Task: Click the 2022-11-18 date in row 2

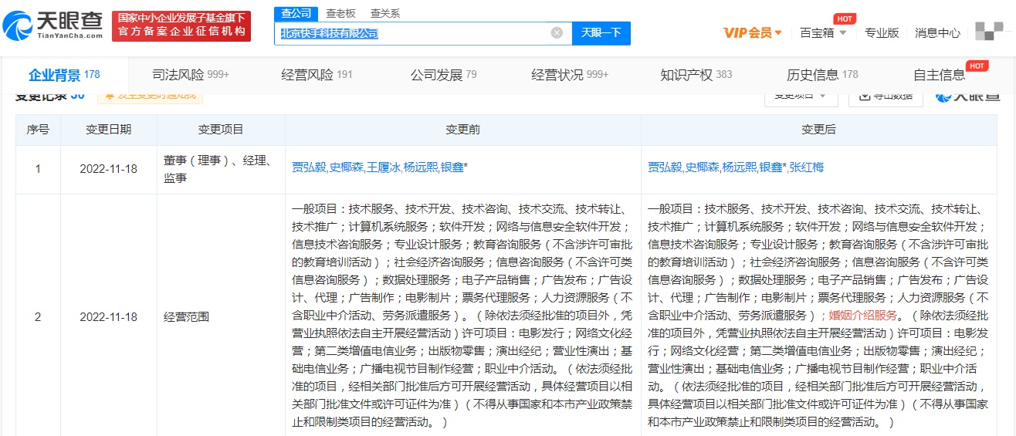Action: pos(108,317)
